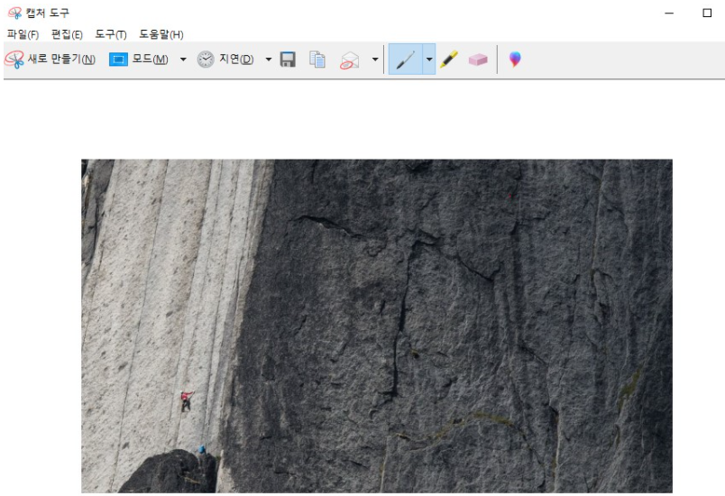Screen dimensions: 725x496
Task: Click the Delay (지연) clock button
Action: click(225, 60)
